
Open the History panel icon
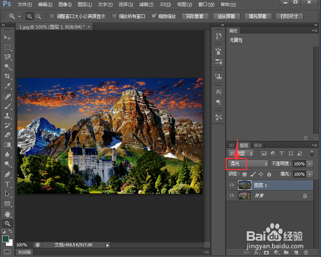[218, 36]
